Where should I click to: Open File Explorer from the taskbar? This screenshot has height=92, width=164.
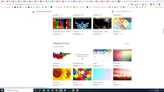pos(44,90)
